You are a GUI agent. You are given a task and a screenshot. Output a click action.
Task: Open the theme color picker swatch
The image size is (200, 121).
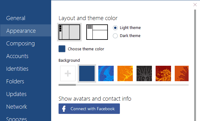pos(62,49)
